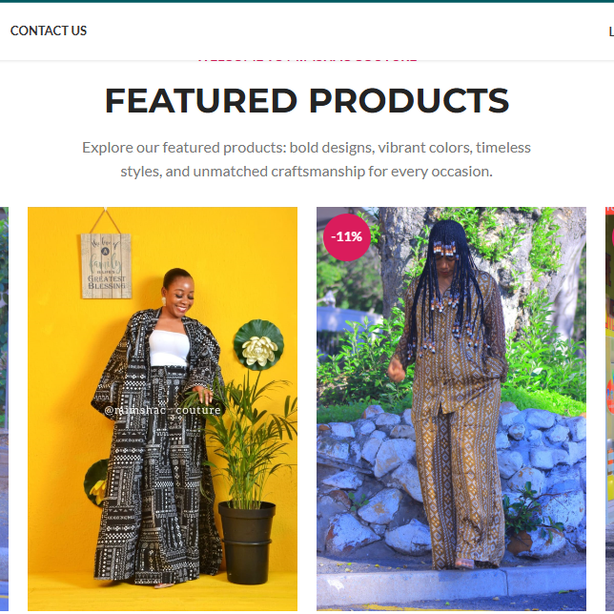Screen dimensions: 614x614
Task: Click the wooden family blessing sign in the photo
Action: coord(106,265)
